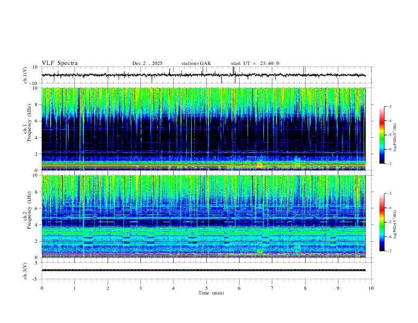Click the "ch.1(V)" axis label
The image size is (418, 323).
(x=25, y=75)
